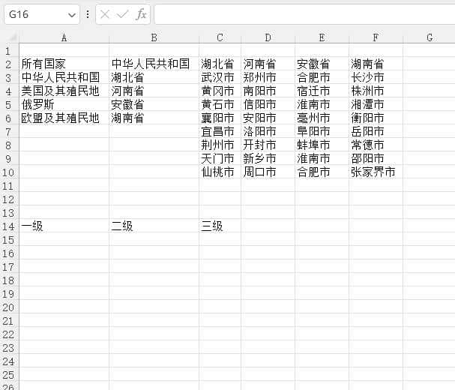Click the Cancel X icon in formula bar
This screenshot has width=455, height=390.
[x=105, y=14]
